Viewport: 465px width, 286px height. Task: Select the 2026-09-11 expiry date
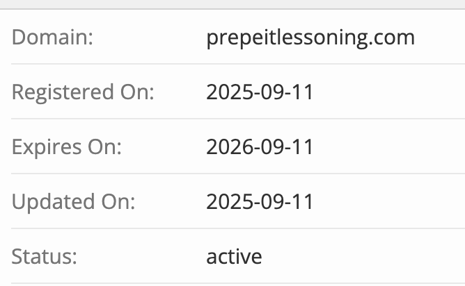(260, 147)
